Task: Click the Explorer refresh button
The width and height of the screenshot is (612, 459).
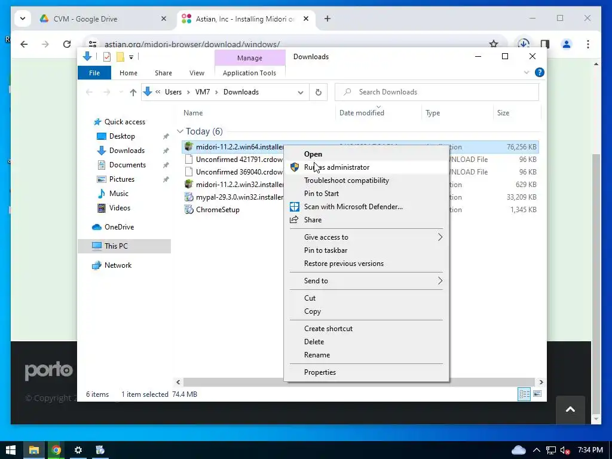Action: pos(318,92)
